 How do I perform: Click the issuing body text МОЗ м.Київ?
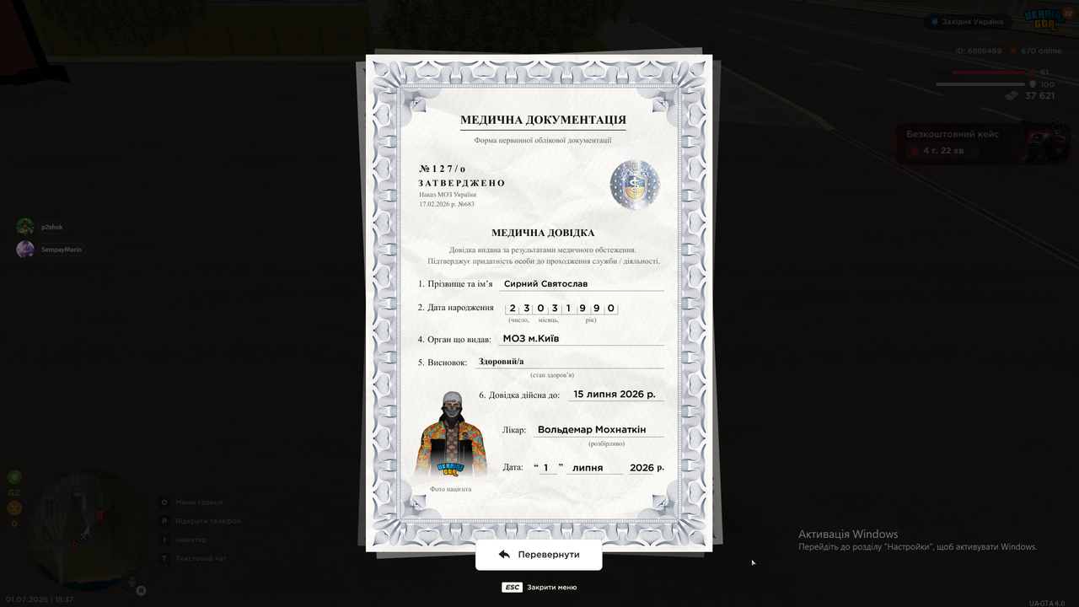(531, 339)
